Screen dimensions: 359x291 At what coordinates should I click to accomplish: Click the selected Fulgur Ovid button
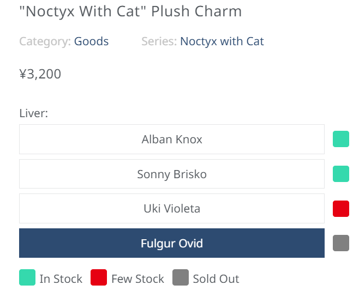(172, 243)
